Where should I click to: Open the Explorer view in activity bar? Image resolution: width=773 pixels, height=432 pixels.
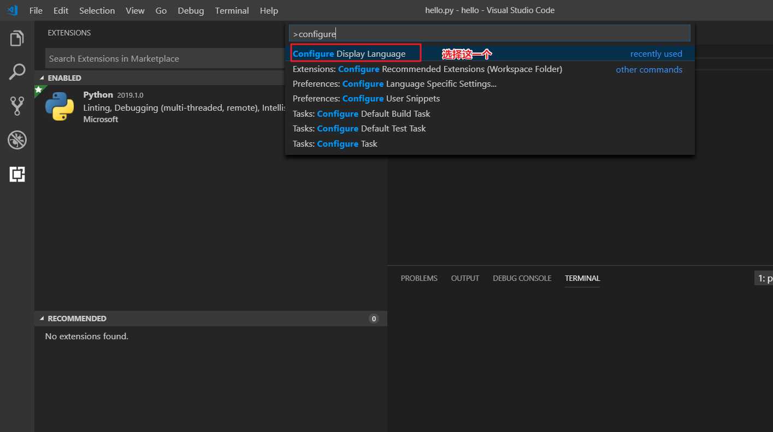tap(17, 38)
